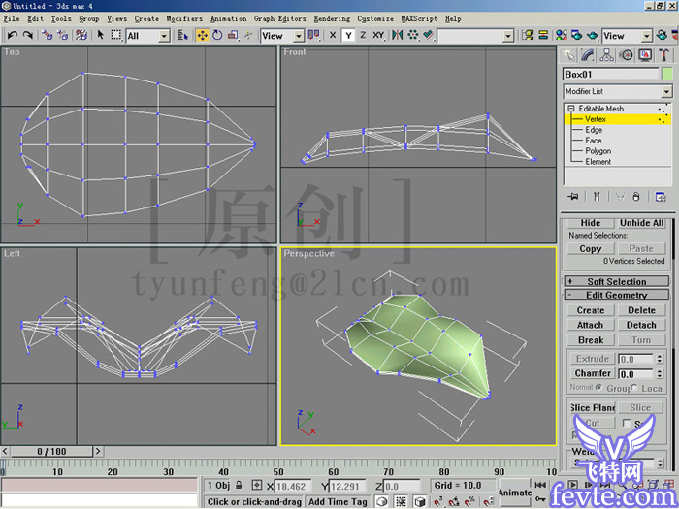
Task: Click the Select and Manipulate icon
Action: tap(248, 36)
